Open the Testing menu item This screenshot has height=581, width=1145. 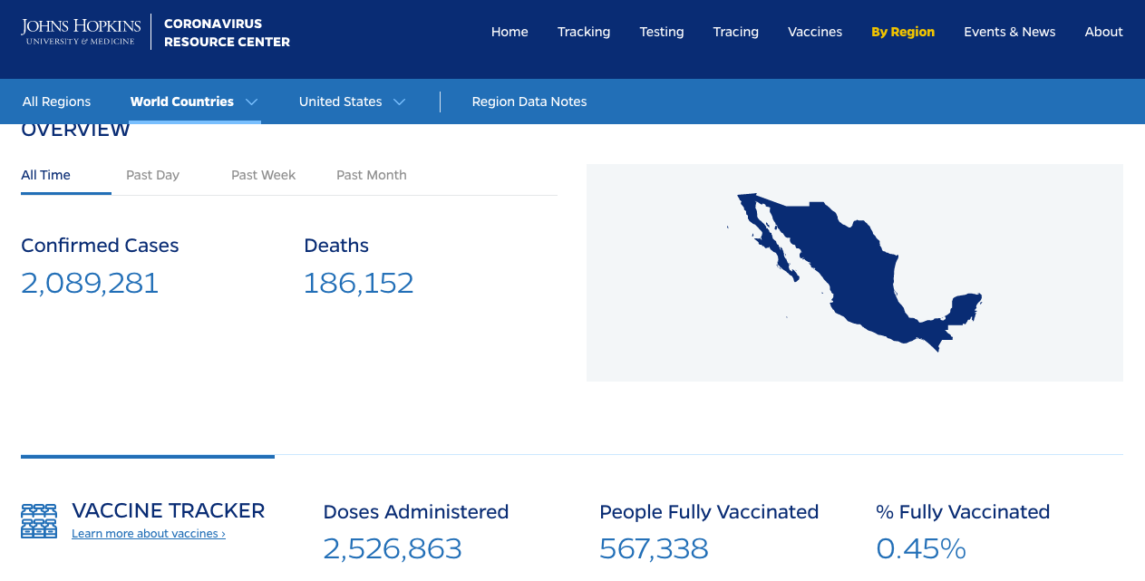click(x=662, y=32)
